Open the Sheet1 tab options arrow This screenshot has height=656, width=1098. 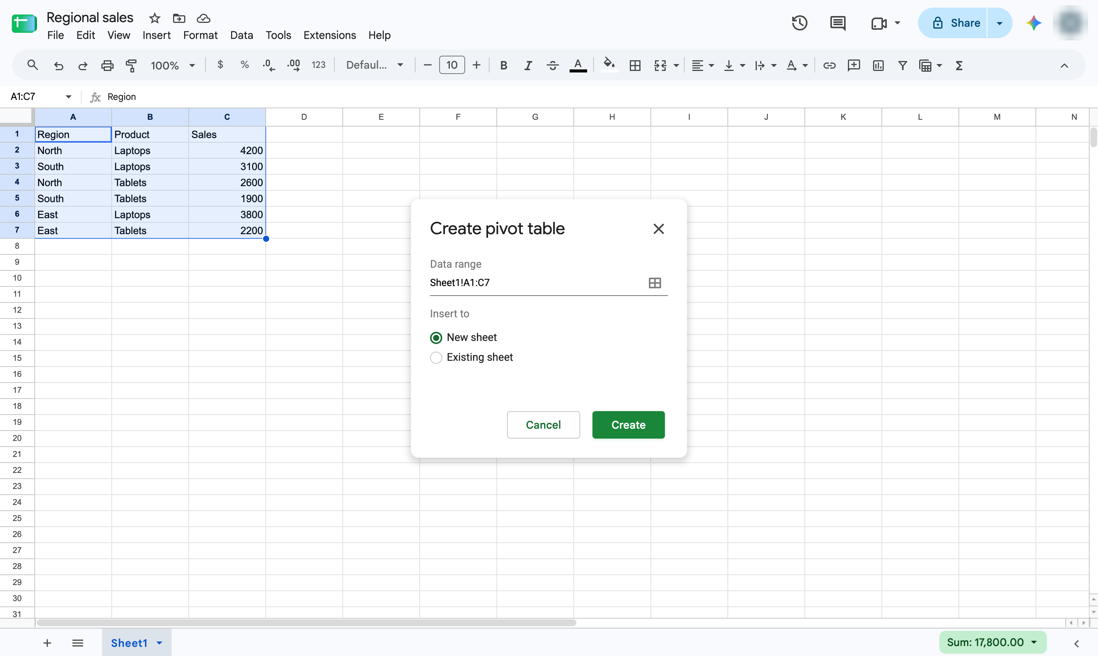click(x=159, y=643)
